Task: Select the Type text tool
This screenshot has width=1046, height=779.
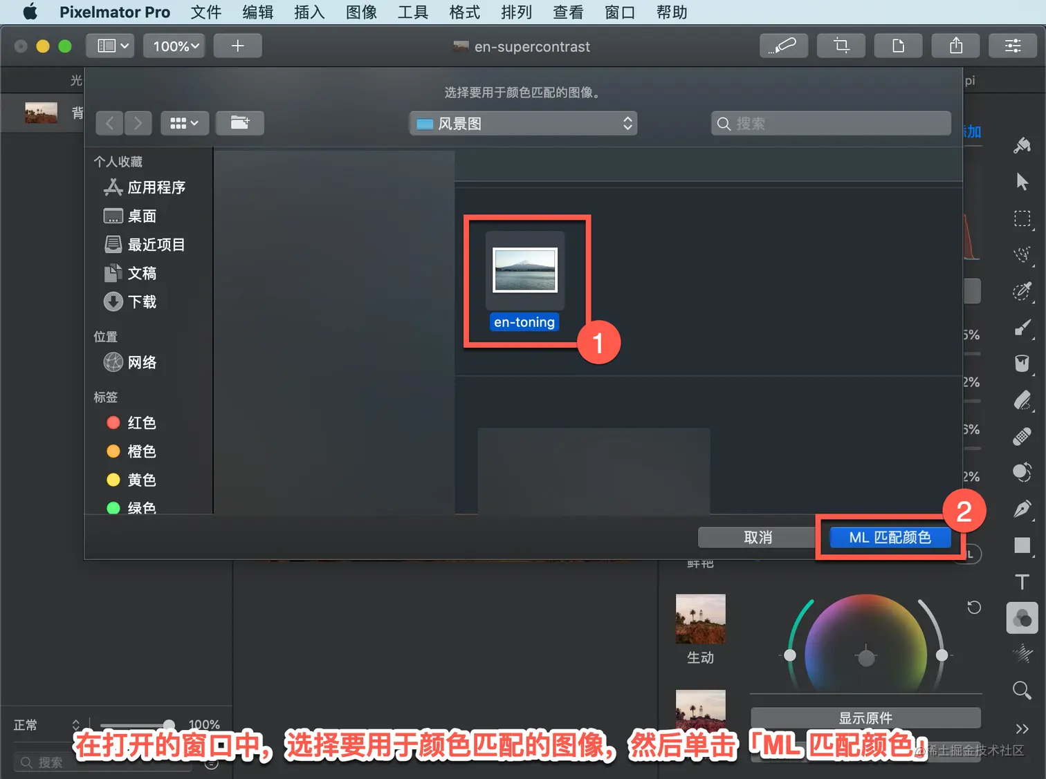Action: [x=1022, y=582]
